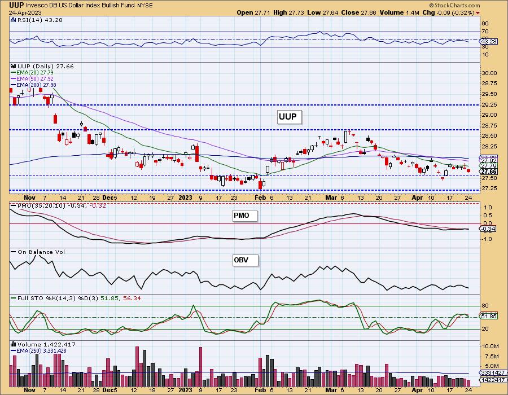Click the 1422417 volume value tag

point(492,380)
